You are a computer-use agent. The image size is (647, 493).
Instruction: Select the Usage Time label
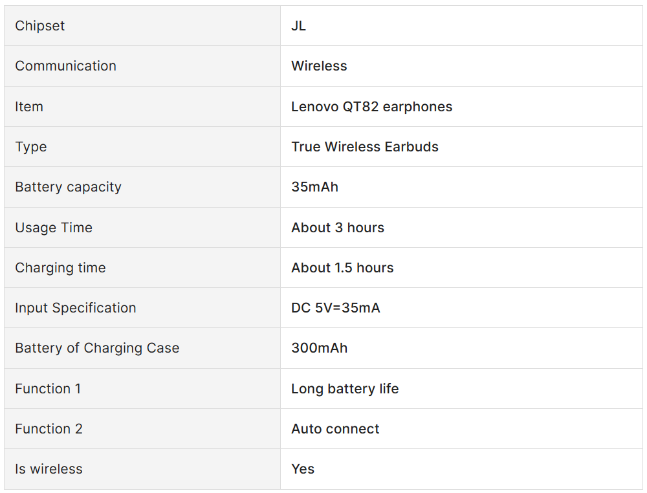pyautogui.click(x=54, y=228)
